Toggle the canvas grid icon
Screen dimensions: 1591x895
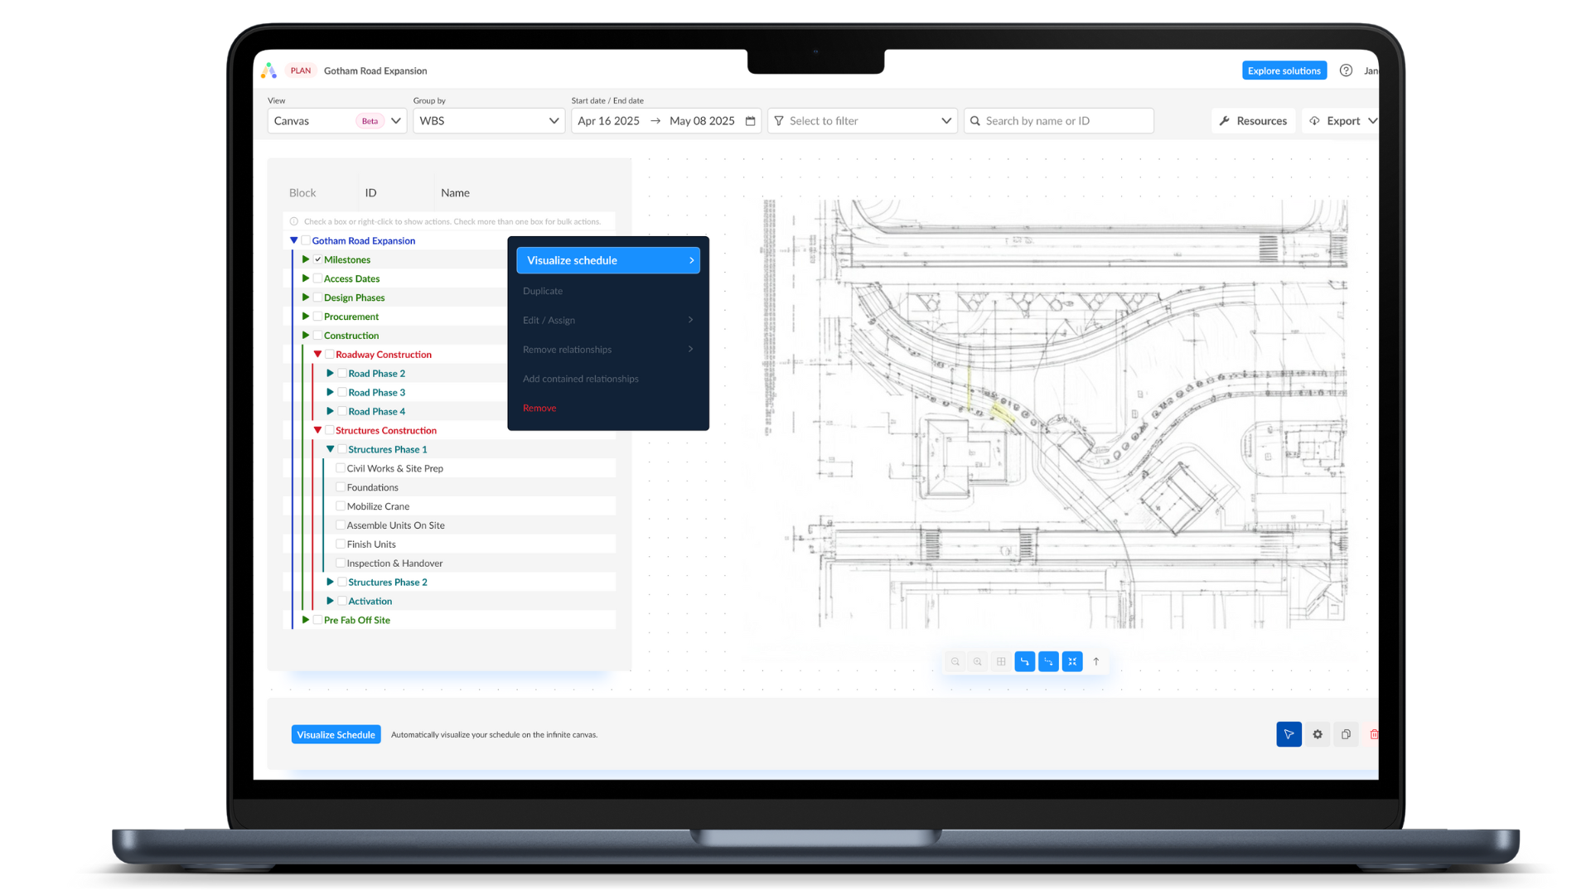point(1001,661)
